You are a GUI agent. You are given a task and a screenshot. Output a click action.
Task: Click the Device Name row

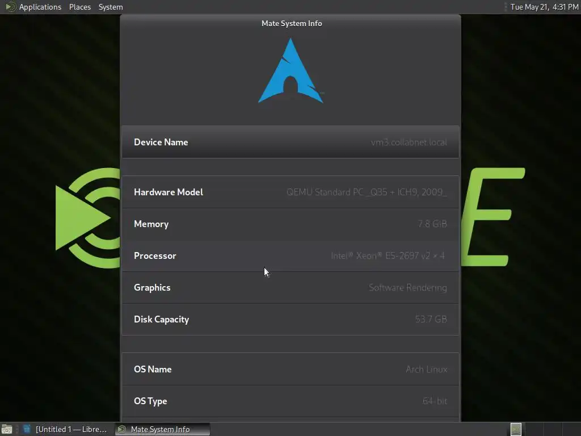pos(290,142)
